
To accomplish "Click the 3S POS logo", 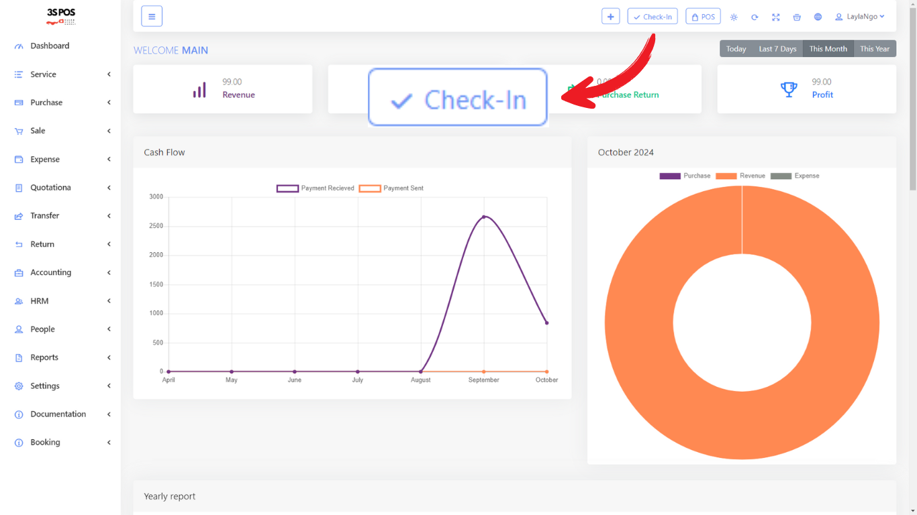I will (x=60, y=17).
